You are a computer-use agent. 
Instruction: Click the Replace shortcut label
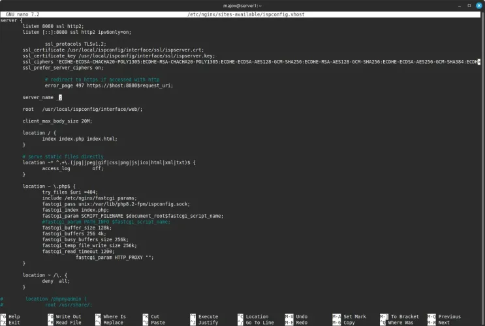tap(114, 322)
